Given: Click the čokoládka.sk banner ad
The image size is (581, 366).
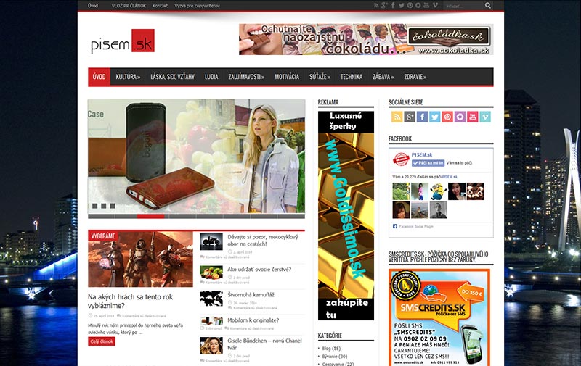Looking at the screenshot, I should click(x=366, y=40).
